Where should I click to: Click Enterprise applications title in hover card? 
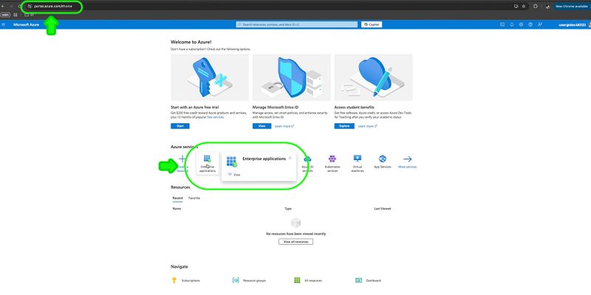(x=264, y=159)
